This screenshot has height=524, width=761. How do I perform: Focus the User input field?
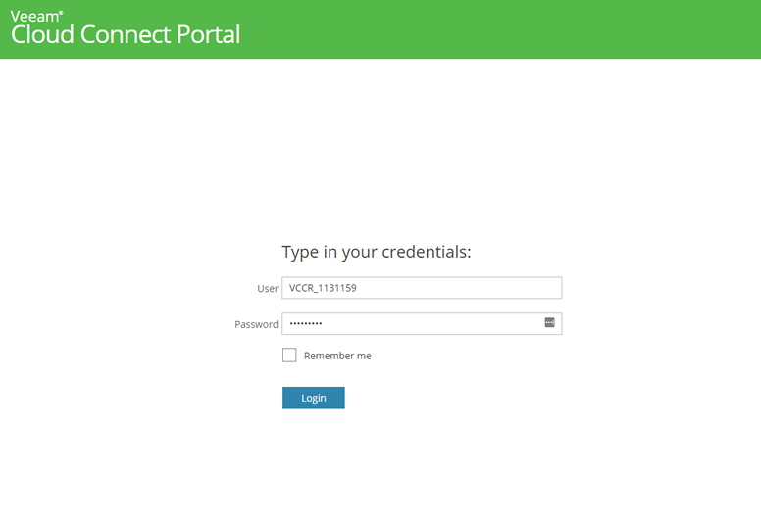(422, 288)
